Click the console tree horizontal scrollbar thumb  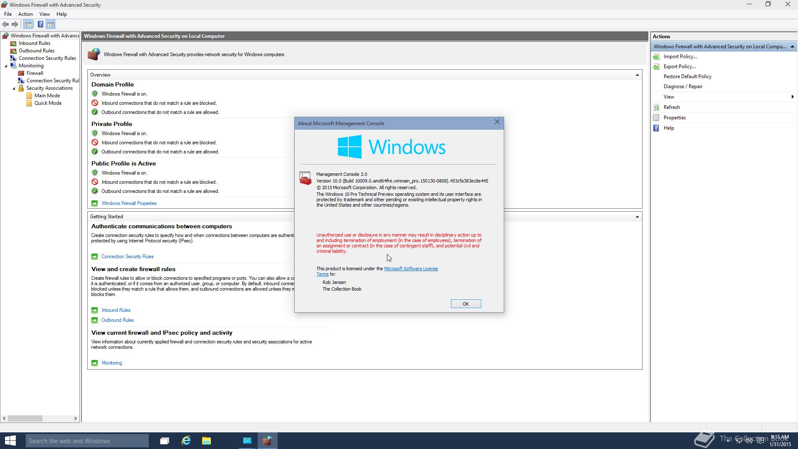(x=25, y=419)
